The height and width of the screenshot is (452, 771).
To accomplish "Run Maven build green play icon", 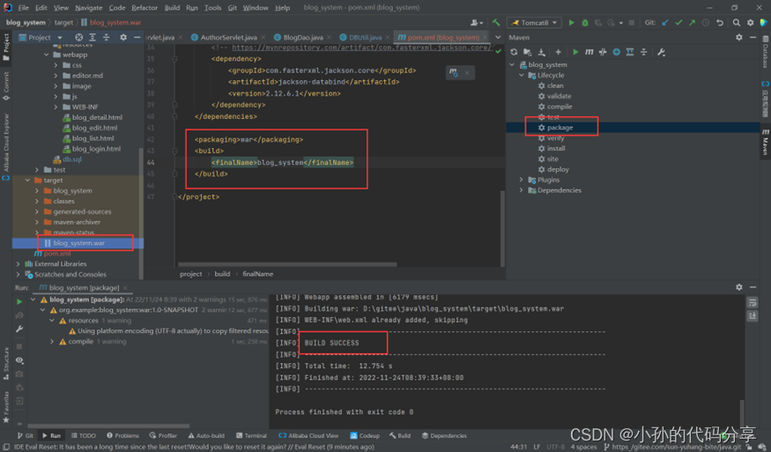I will [575, 52].
